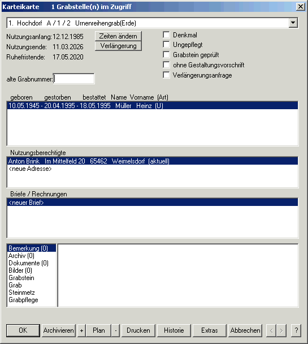Click the Zeiten ändern button

pyautogui.click(x=118, y=36)
